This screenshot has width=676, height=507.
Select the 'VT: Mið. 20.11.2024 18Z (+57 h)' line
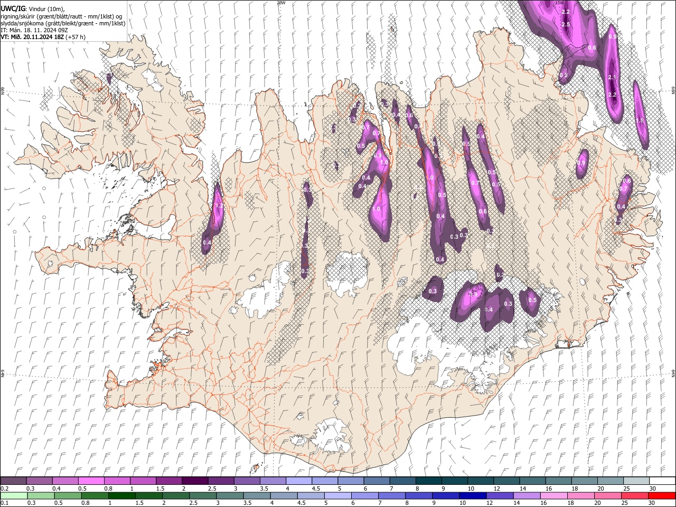click(43, 37)
